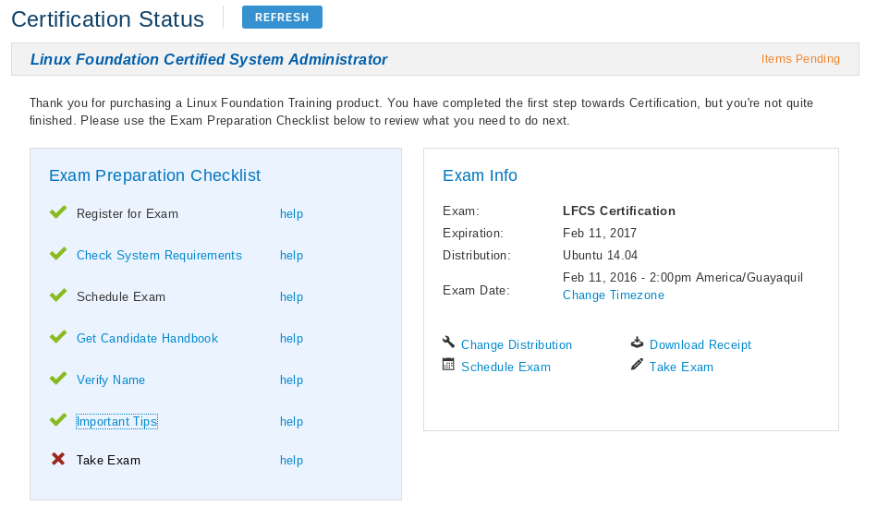Screen dimensions: 877x518
Task: Click the Items Pending status text
Action: click(800, 59)
